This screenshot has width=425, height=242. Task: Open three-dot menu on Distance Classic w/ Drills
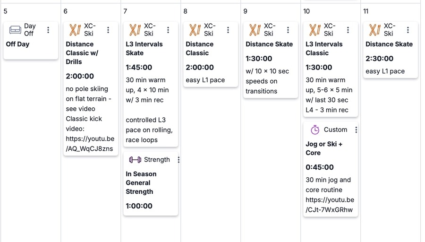108,30
